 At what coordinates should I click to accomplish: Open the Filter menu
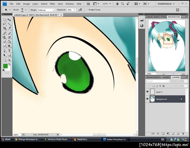click(x=53, y=4)
